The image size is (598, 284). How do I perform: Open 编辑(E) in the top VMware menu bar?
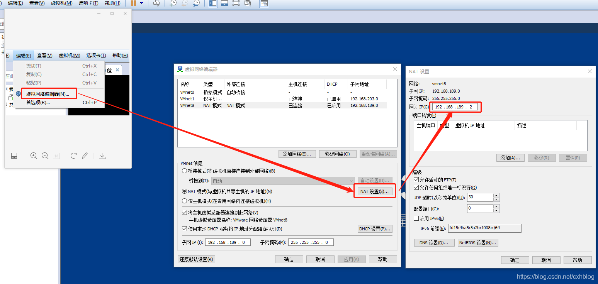pos(15,3)
